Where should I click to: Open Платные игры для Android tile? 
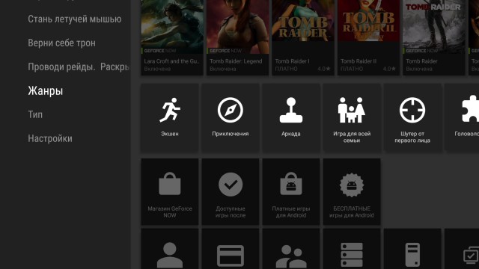pyautogui.click(x=291, y=191)
